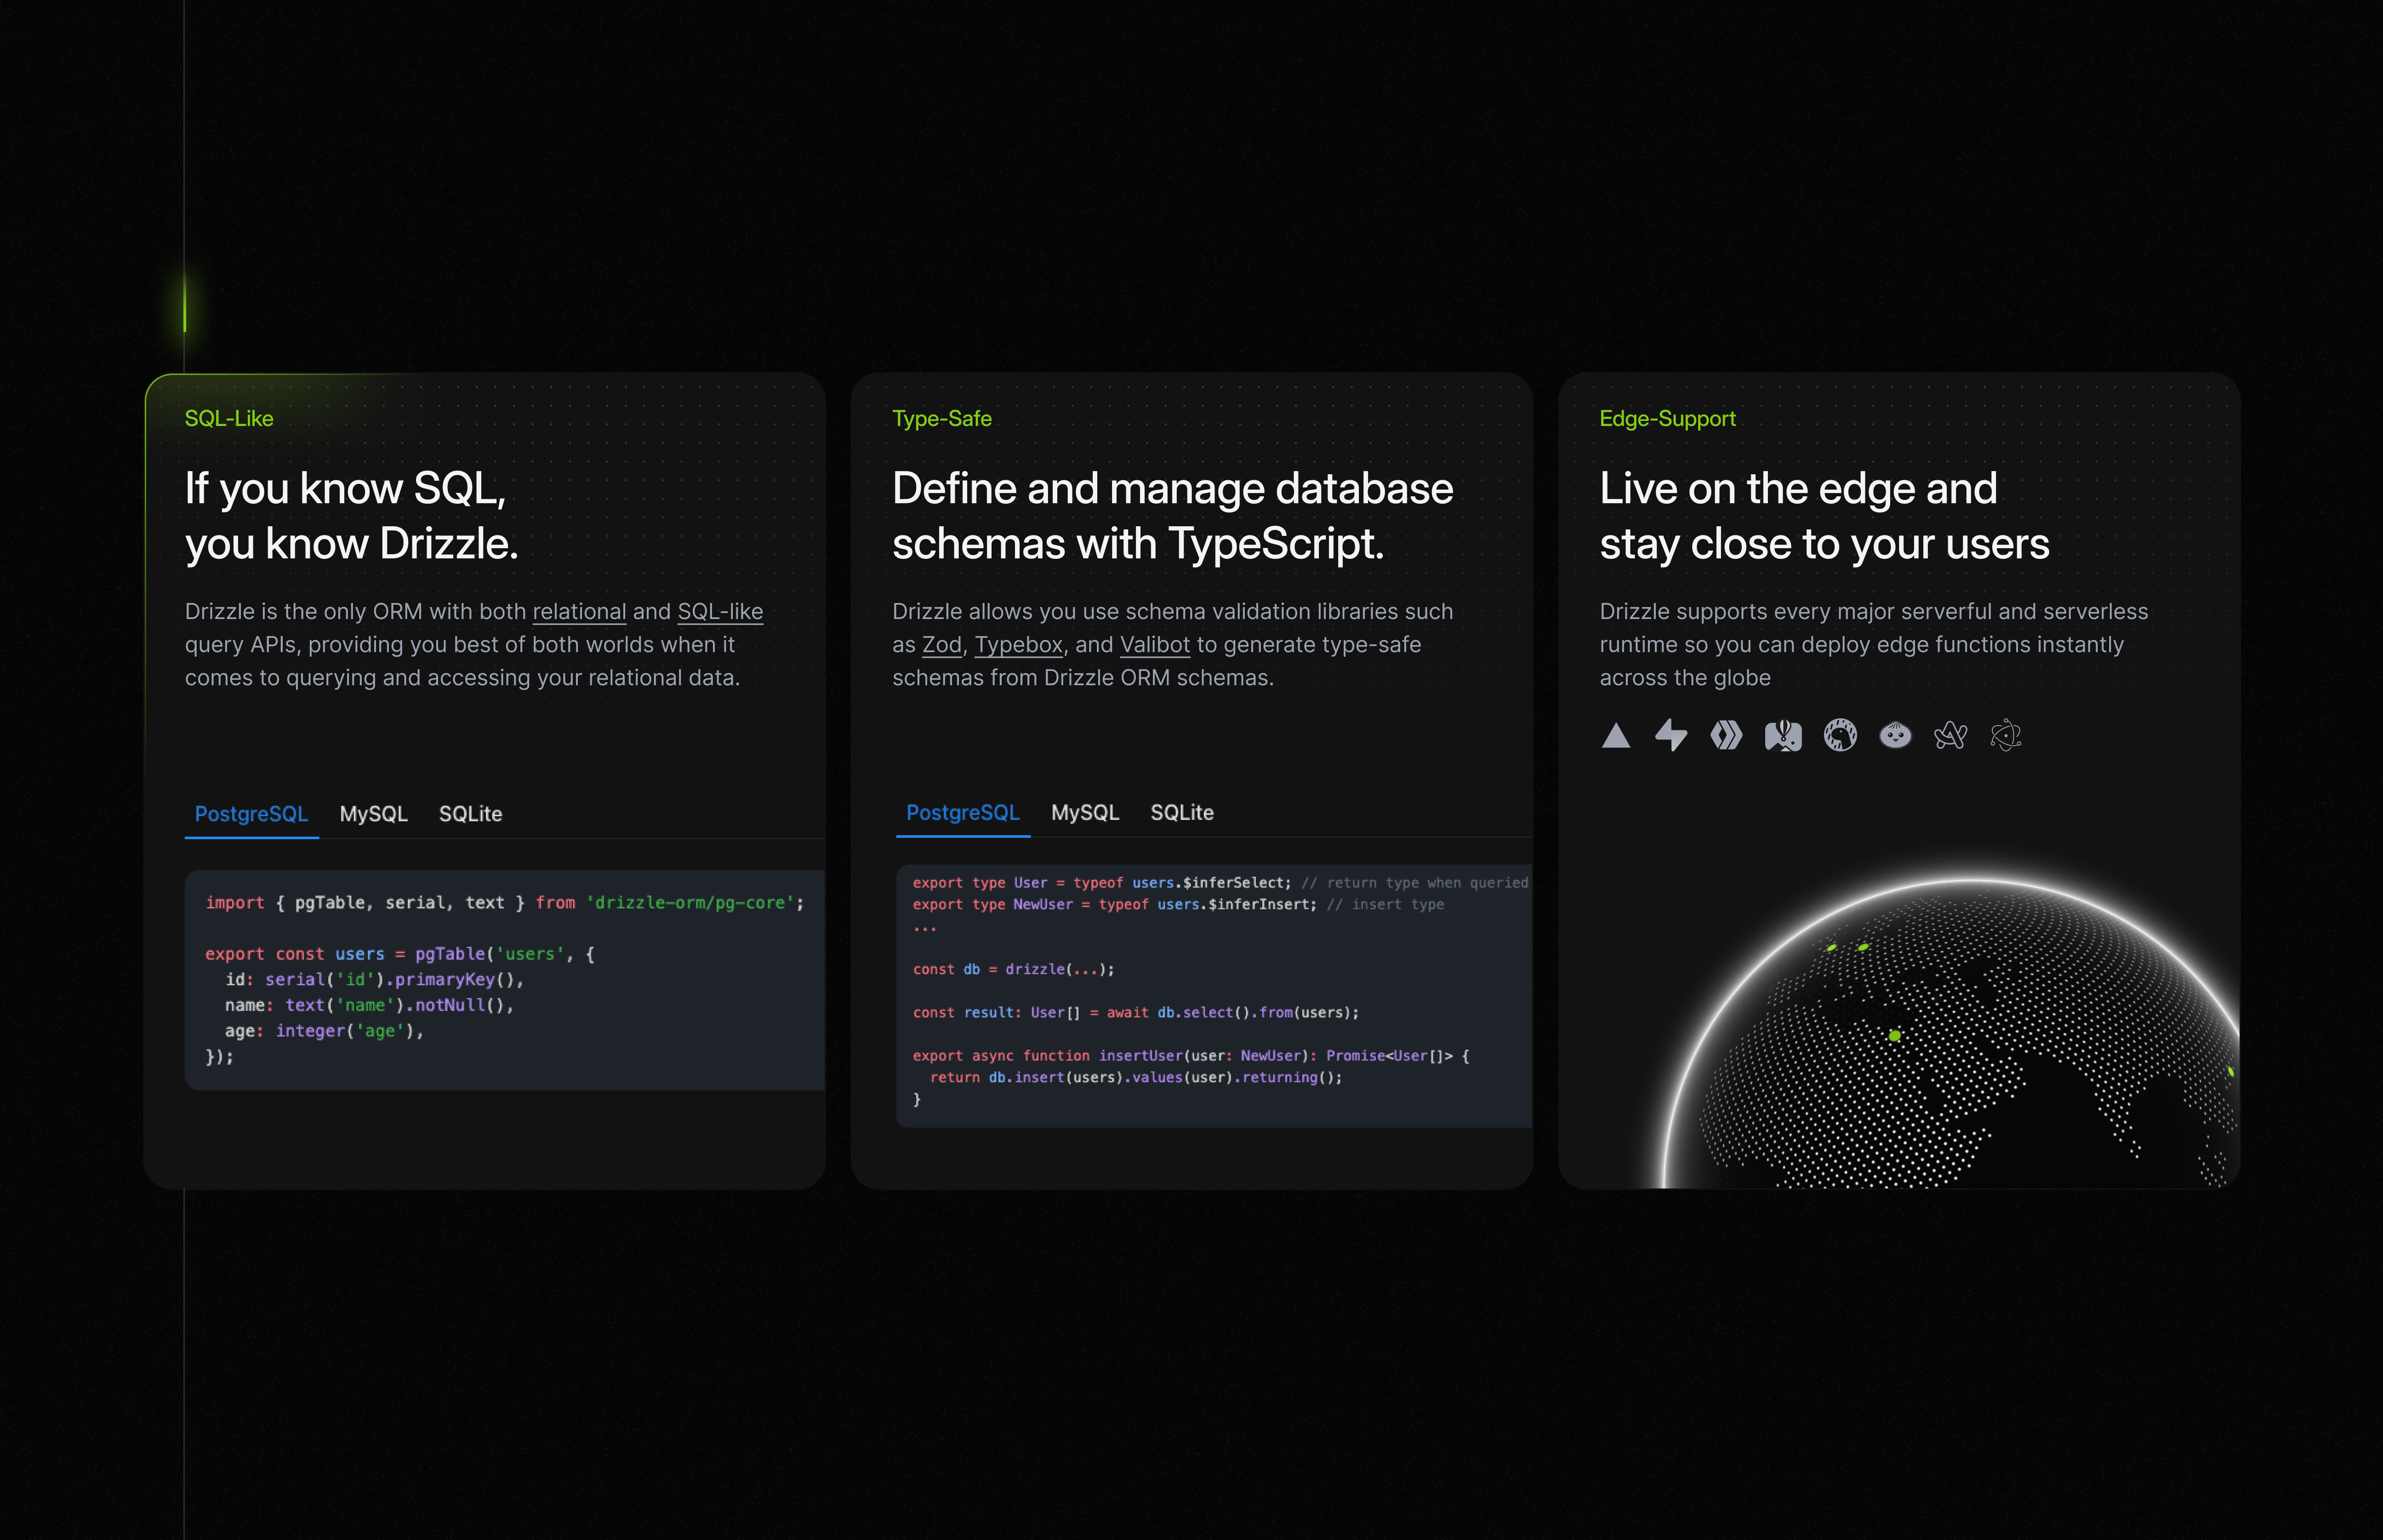Click code line "const db = drizzle(...);"
This screenshot has width=2383, height=1540.
click(x=1013, y=969)
